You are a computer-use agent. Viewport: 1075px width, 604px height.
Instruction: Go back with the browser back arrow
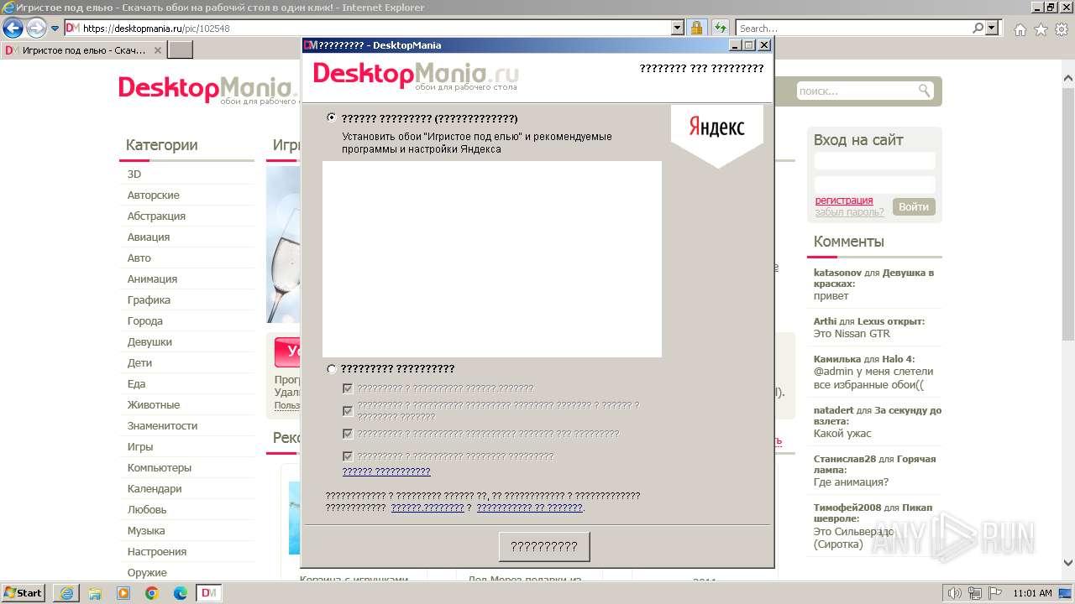[13, 28]
